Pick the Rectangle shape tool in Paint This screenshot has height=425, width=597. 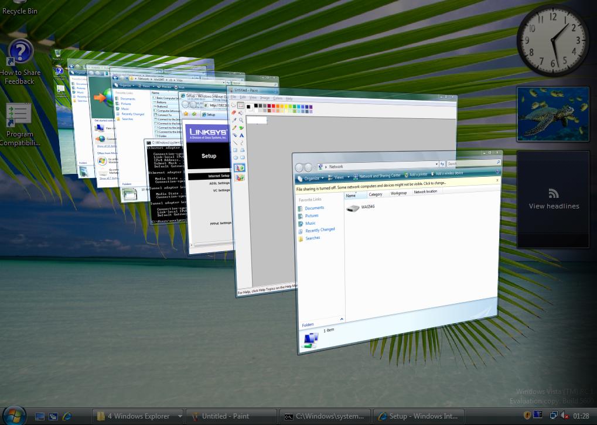pos(236,150)
